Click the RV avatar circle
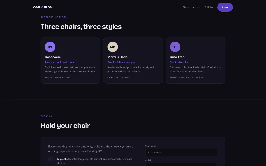The width and height of the screenshot is (266, 166). click(x=50, y=47)
